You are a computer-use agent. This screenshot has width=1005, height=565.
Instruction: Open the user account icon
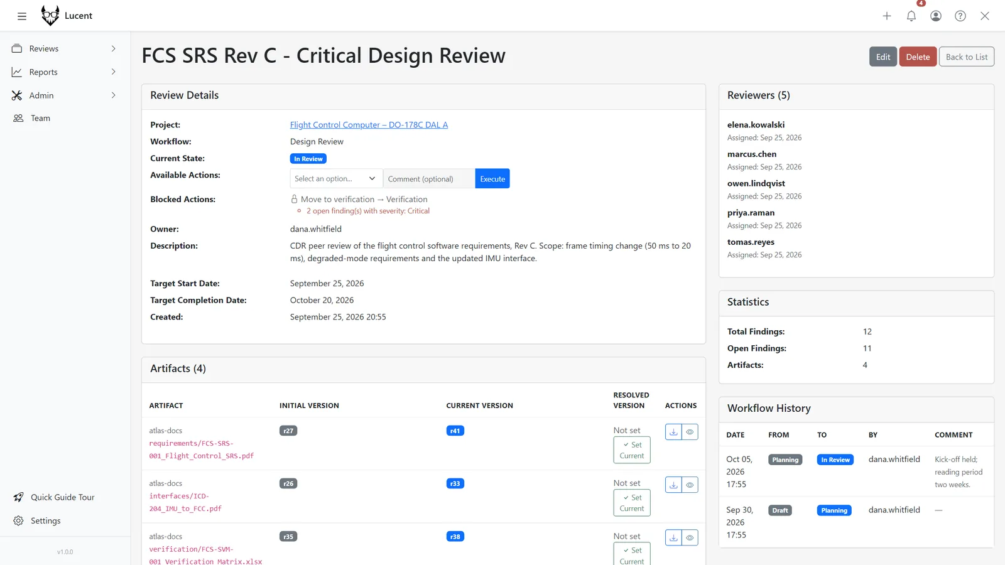[x=936, y=16]
